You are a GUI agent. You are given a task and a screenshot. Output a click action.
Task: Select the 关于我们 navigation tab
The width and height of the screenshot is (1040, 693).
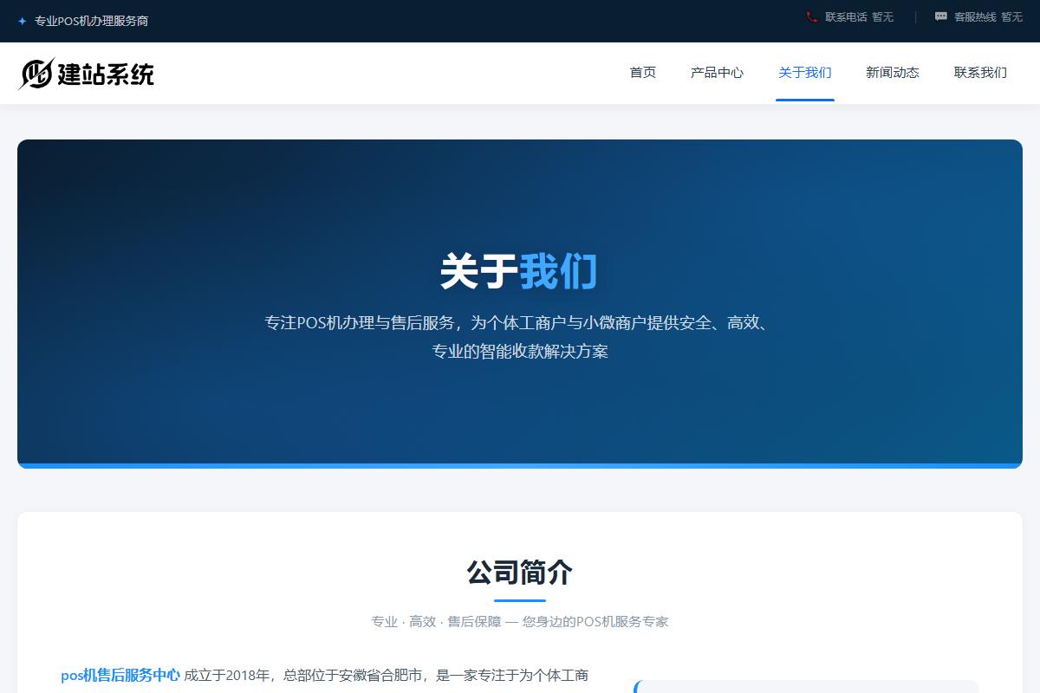[x=805, y=73]
